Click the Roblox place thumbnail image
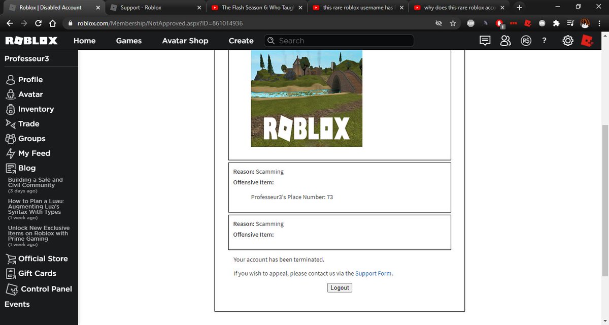The width and height of the screenshot is (609, 325). click(x=307, y=99)
